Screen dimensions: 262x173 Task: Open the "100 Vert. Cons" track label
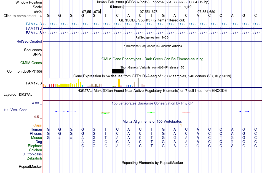pos(15,110)
